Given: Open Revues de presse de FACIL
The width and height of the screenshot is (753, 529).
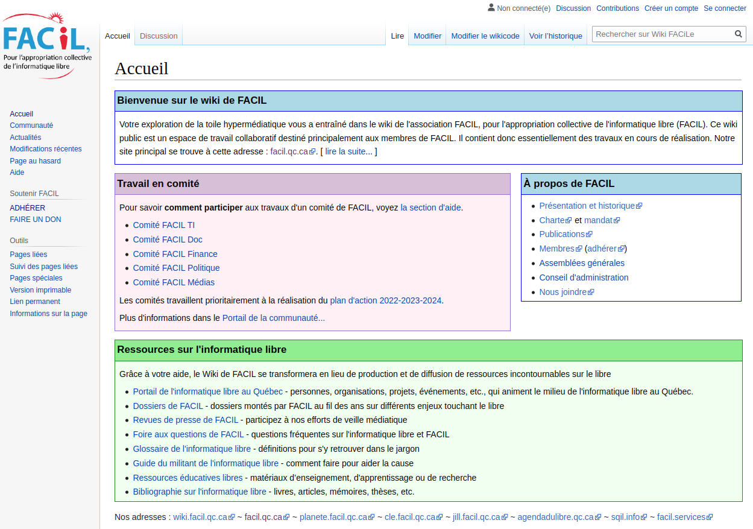Looking at the screenshot, I should [186, 420].
